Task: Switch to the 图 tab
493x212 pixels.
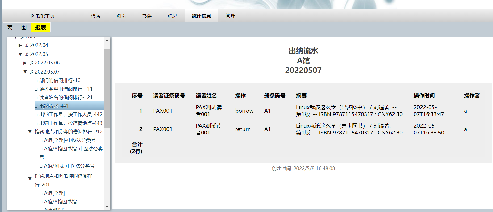Action: pos(24,27)
